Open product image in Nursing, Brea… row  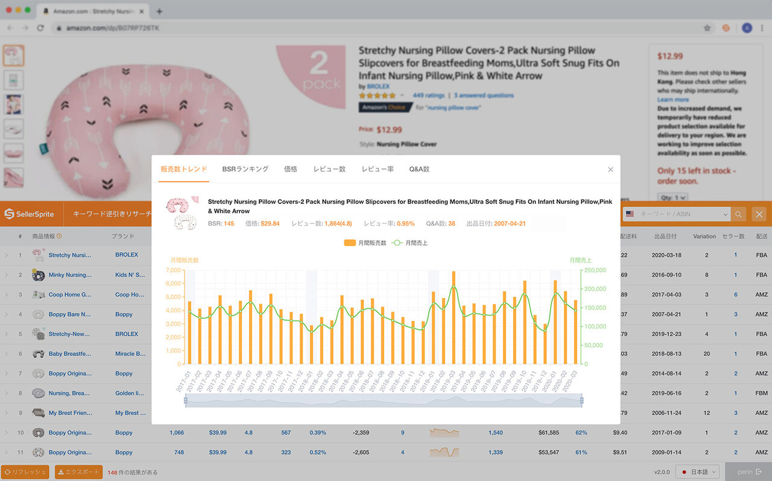point(38,393)
